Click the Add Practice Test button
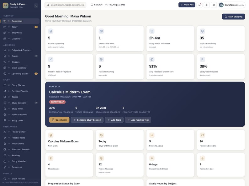The height and width of the screenshot is (186, 249). click(138, 120)
